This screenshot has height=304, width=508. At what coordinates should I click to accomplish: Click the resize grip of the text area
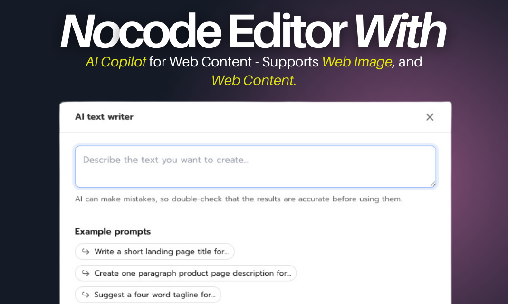[x=432, y=184]
